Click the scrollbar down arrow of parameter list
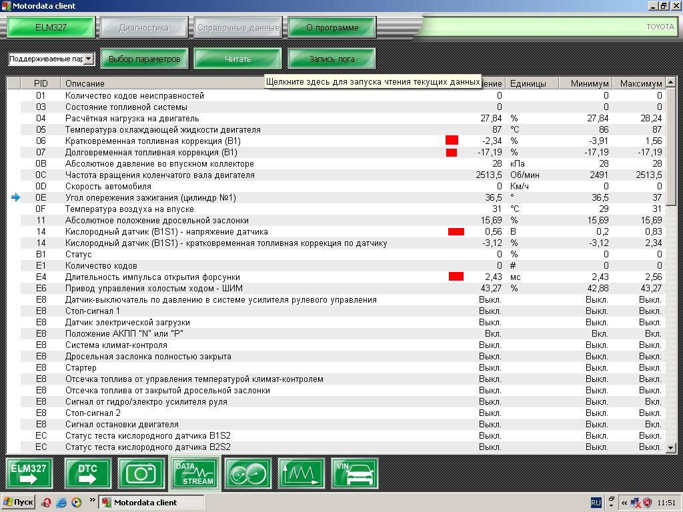The width and height of the screenshot is (683, 512). click(x=671, y=447)
